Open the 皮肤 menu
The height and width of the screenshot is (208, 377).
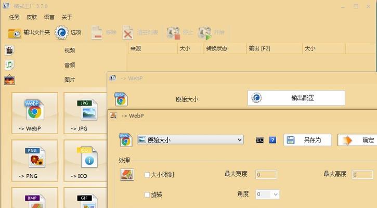coord(32,17)
